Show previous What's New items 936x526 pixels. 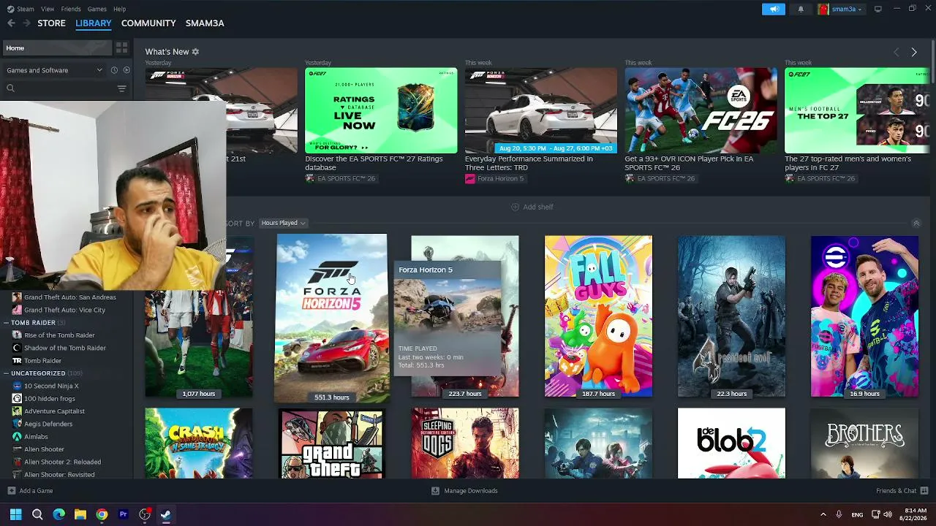pyautogui.click(x=897, y=52)
